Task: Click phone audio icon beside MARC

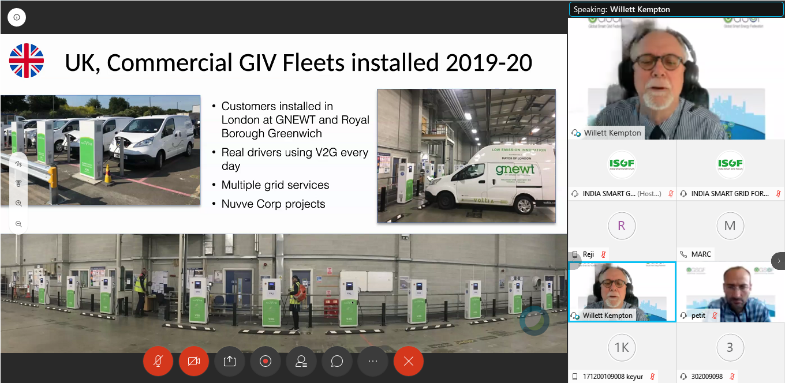Action: [684, 254]
